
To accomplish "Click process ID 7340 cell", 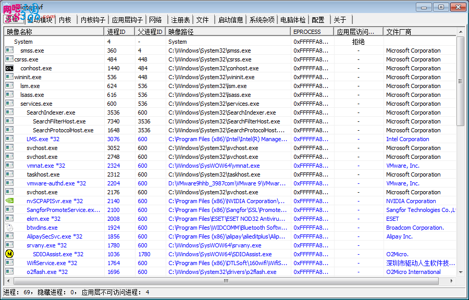I will (114, 121).
